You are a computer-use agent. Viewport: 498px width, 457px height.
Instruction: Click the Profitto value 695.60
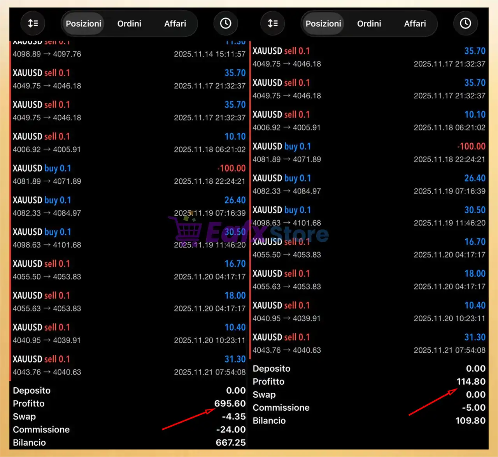point(230,403)
